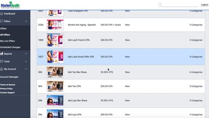Collapse the Offers menu chevron
Image resolution: width=209 pixels, height=118 pixels.
(x=26, y=21)
